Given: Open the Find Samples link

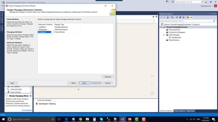Looking at the screenshot, I should pyautogui.click(x=27, y=110).
